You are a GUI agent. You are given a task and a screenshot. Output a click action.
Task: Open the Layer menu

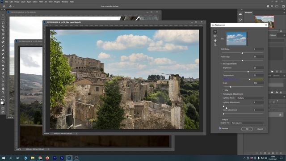[23, 2]
